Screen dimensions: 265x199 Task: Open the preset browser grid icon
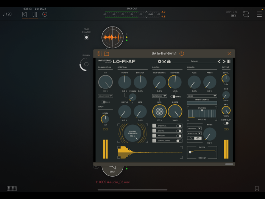pyautogui.click(x=229, y=61)
